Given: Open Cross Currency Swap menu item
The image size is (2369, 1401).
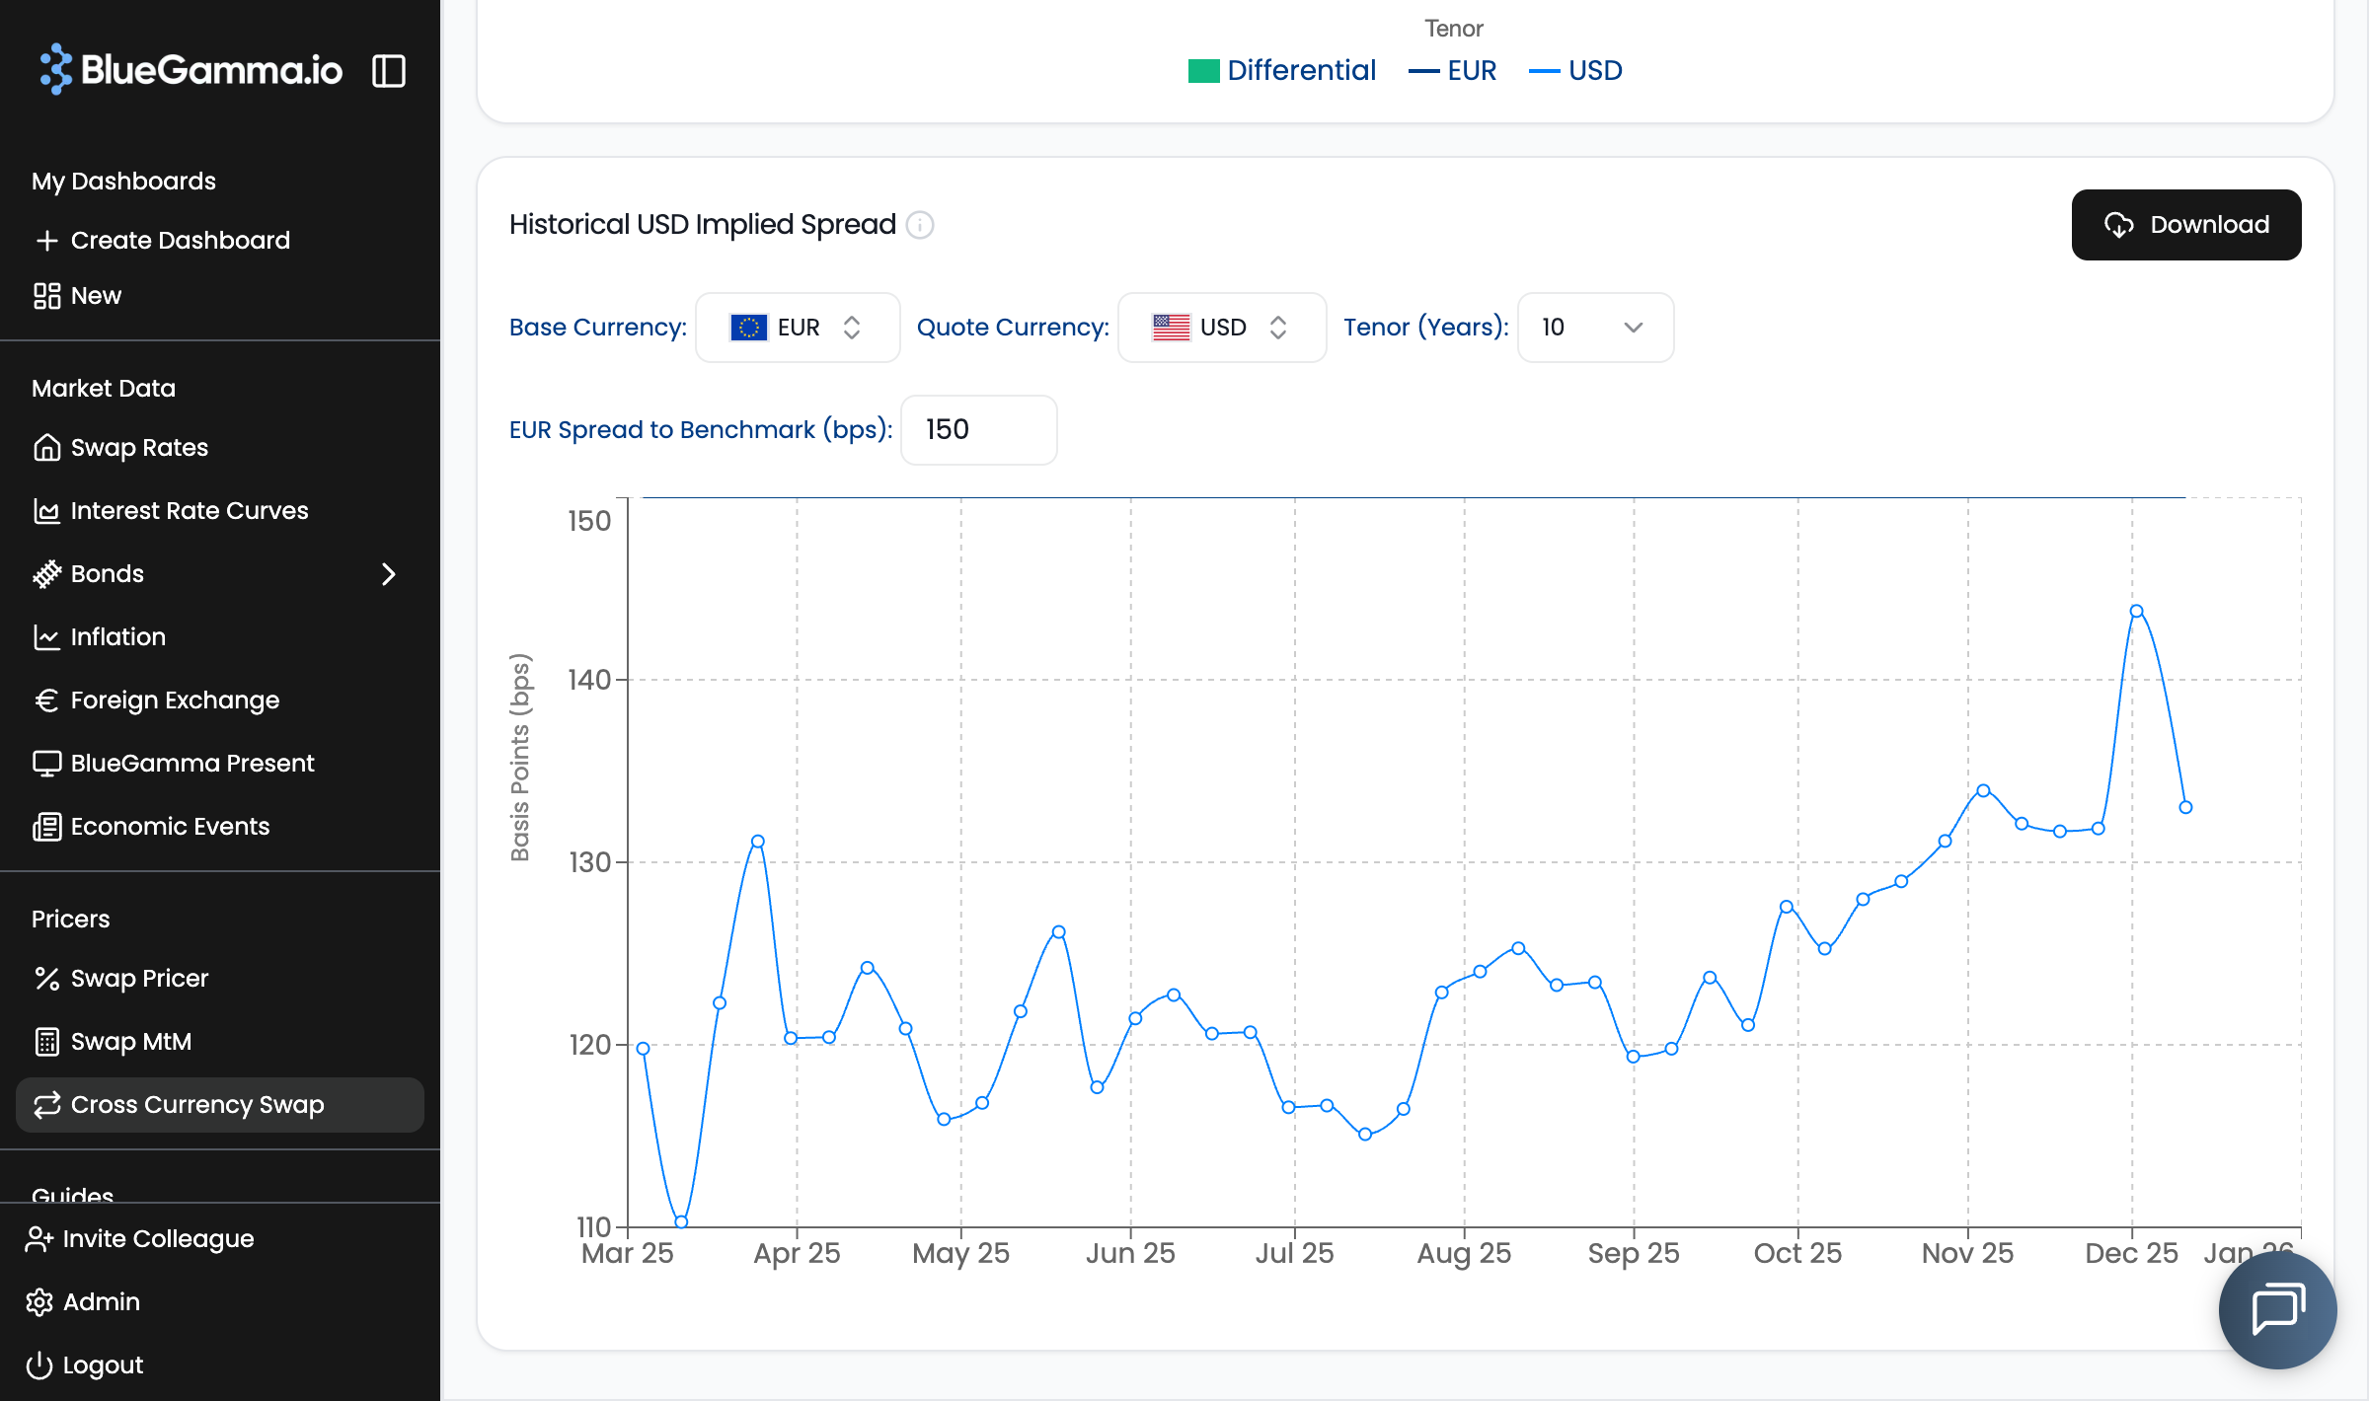Looking at the screenshot, I should pos(197,1105).
